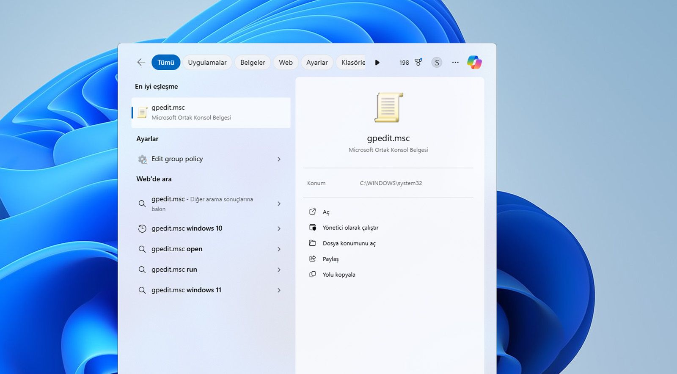Screen dimensions: 677x374
Task: Click the search icon beside Diğer arama sonuçlarına
Action: pos(142,203)
